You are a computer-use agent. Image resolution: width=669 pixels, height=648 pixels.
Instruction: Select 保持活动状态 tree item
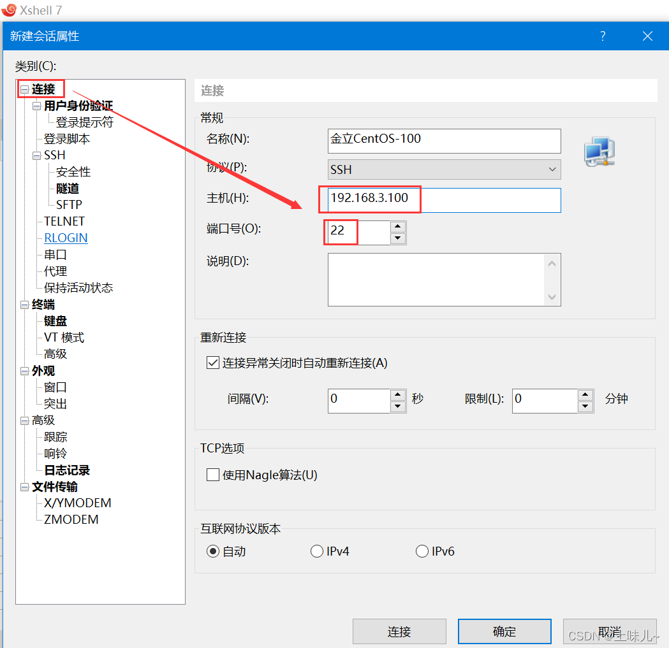(x=78, y=288)
